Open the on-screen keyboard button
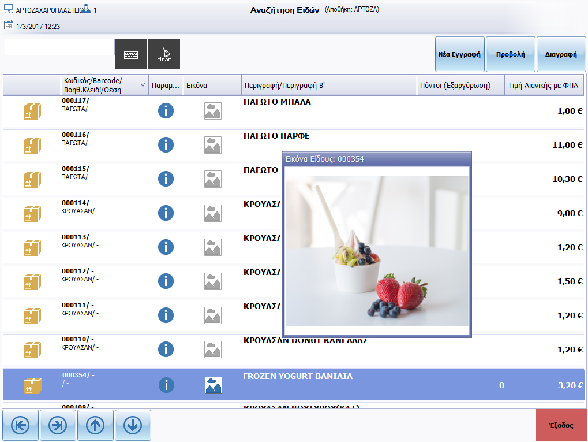This screenshot has width=588, height=442. 131,54
